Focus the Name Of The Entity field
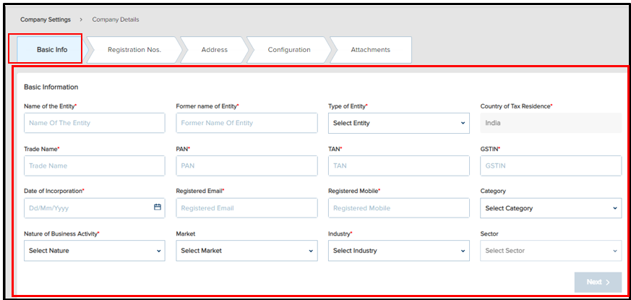 tap(95, 123)
